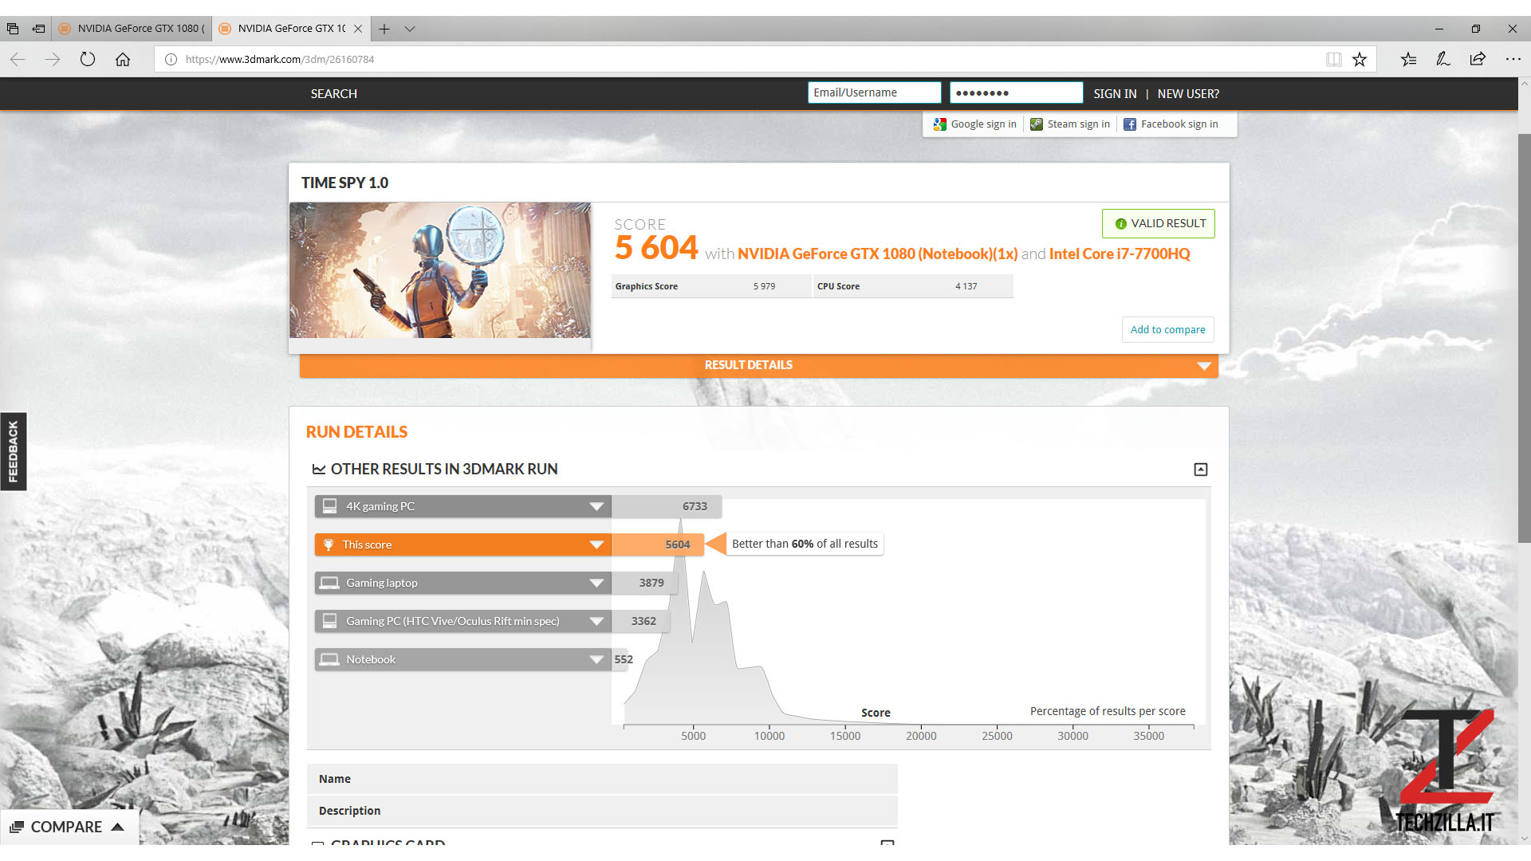Expand the This score dropdown
Image resolution: width=1531 pixels, height=861 pixels.
(596, 545)
